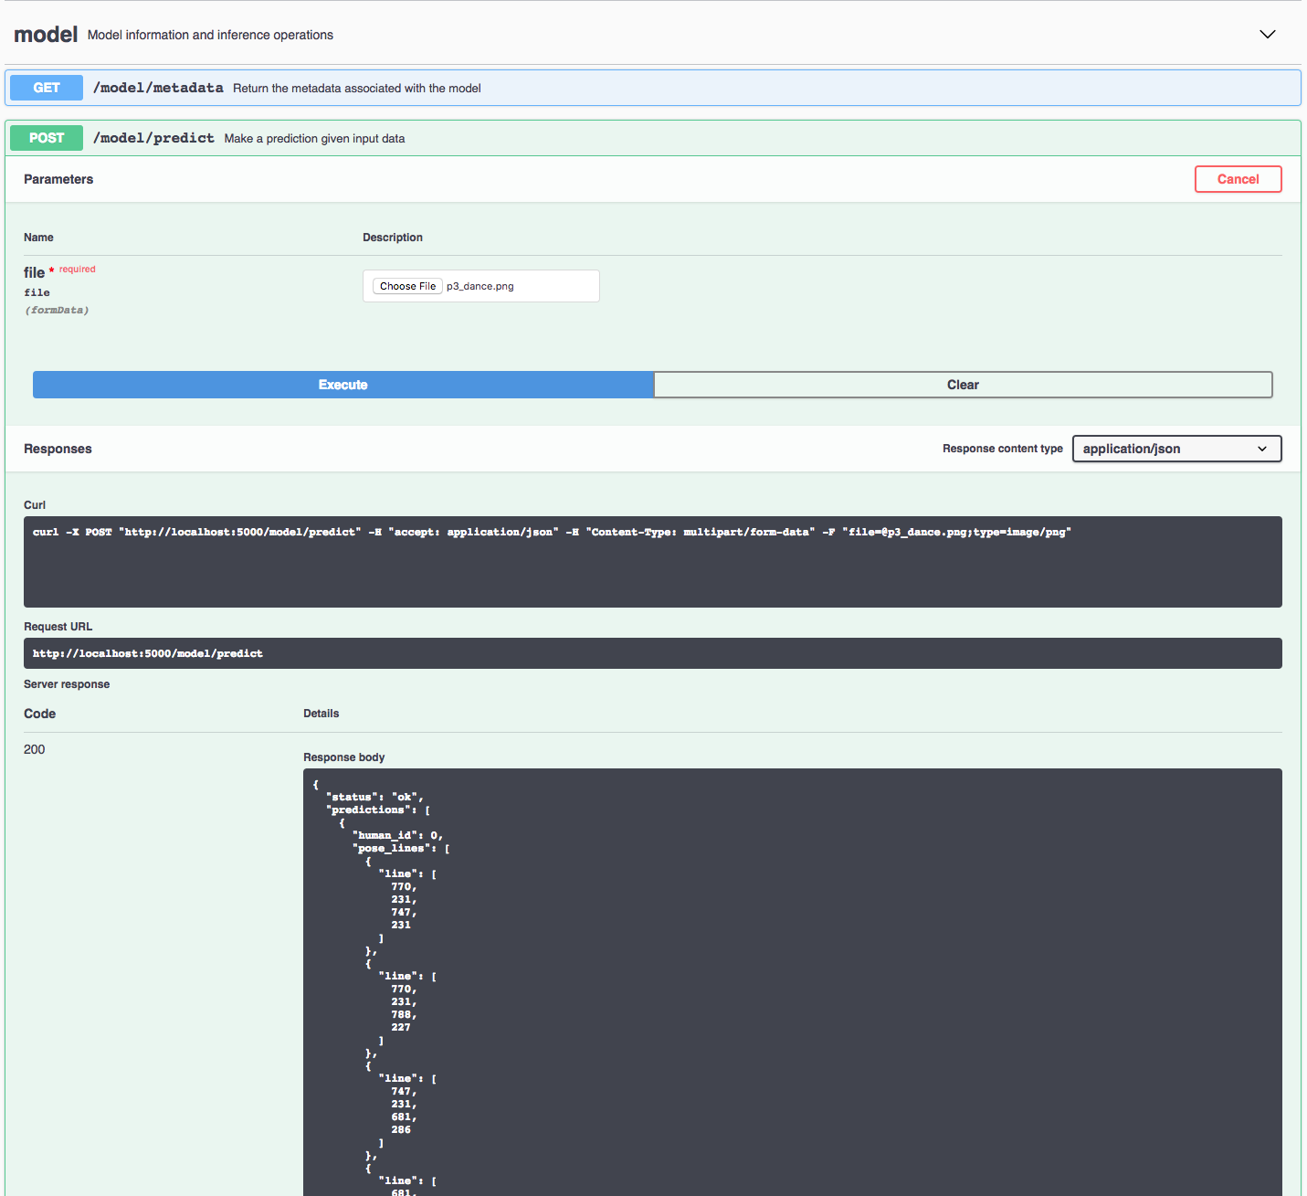Click the response code 200
1307x1196 pixels.
tap(34, 749)
